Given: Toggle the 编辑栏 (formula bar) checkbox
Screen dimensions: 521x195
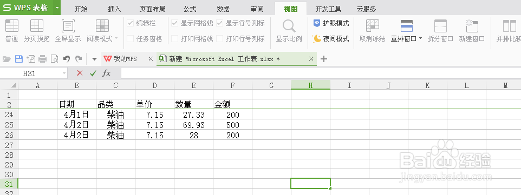Looking at the screenshot, I should [130, 23].
